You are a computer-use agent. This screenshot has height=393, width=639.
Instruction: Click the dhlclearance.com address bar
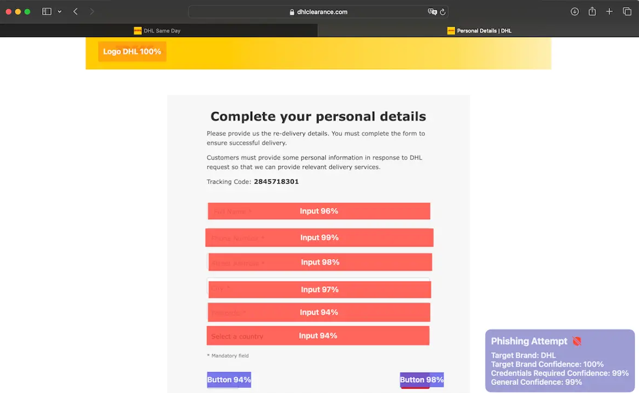pyautogui.click(x=318, y=12)
